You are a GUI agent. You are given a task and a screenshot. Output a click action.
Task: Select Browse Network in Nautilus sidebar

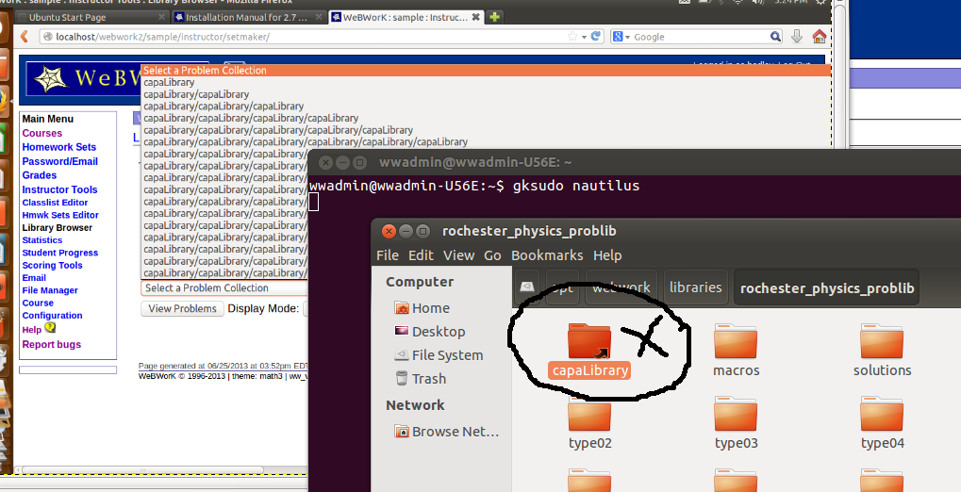tap(447, 432)
